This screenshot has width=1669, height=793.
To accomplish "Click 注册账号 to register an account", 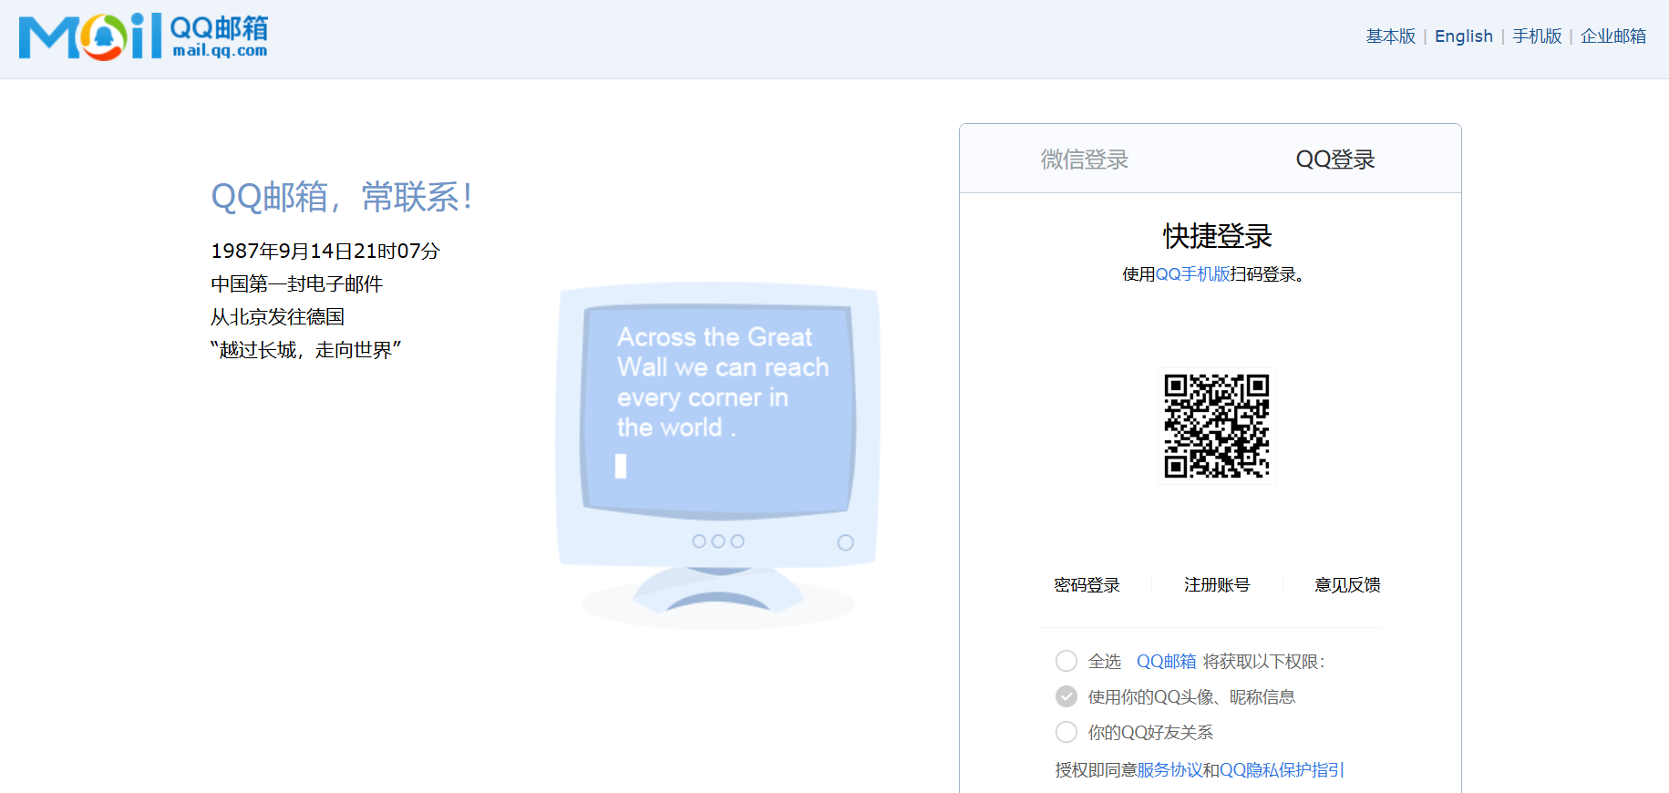I will coord(1217,585).
